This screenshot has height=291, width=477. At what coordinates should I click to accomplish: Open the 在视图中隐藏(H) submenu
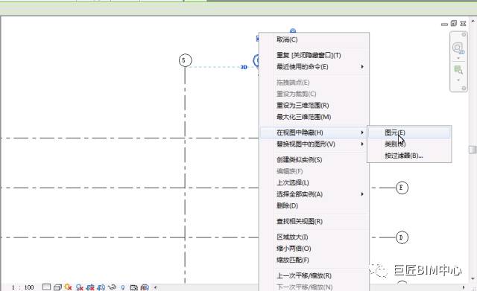314,132
